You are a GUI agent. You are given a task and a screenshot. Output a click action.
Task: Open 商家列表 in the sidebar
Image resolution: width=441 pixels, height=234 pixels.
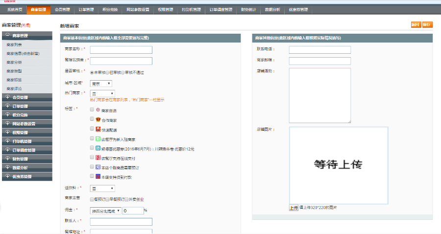pyautogui.click(x=14, y=44)
